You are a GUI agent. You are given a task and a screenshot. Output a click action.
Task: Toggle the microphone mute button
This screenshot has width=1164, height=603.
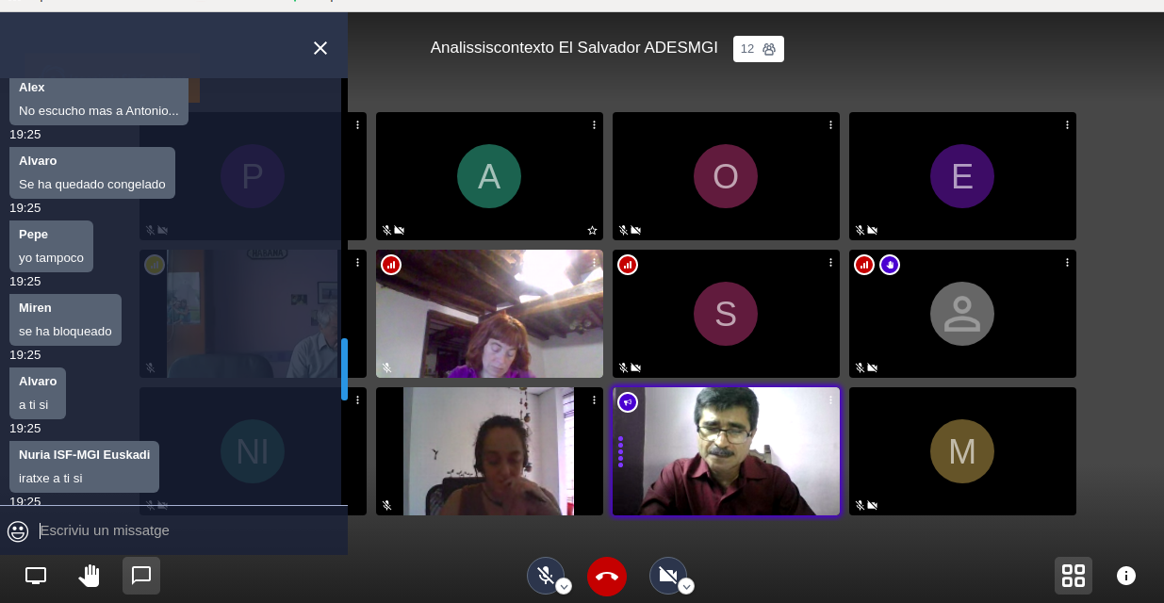point(545,575)
